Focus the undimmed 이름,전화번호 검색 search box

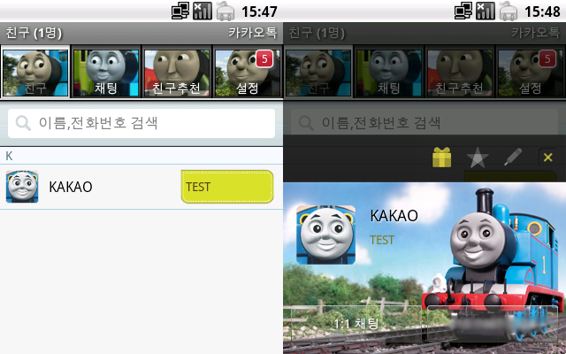pyautogui.click(x=141, y=123)
